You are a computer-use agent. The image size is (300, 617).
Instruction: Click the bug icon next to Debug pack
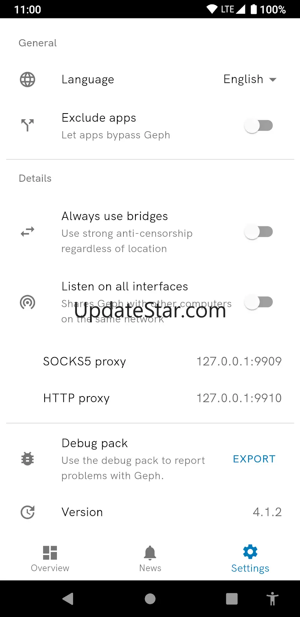[x=27, y=459]
